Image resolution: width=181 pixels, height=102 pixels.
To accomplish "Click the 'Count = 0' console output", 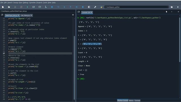I will pyautogui.click(x=83, y=53).
